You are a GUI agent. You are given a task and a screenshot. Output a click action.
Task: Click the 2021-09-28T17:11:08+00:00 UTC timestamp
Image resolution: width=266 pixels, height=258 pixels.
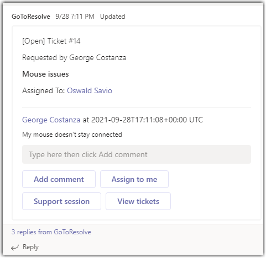coord(147,120)
